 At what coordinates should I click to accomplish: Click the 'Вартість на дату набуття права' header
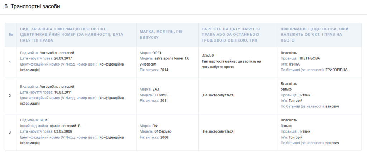click(231, 34)
